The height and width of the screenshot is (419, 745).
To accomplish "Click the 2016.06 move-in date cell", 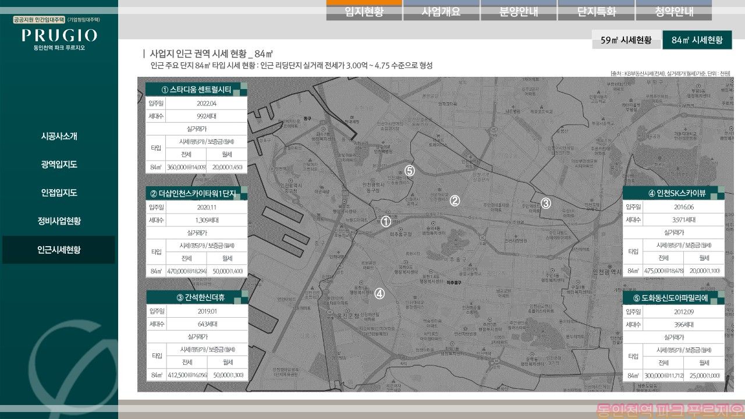I will [683, 207].
